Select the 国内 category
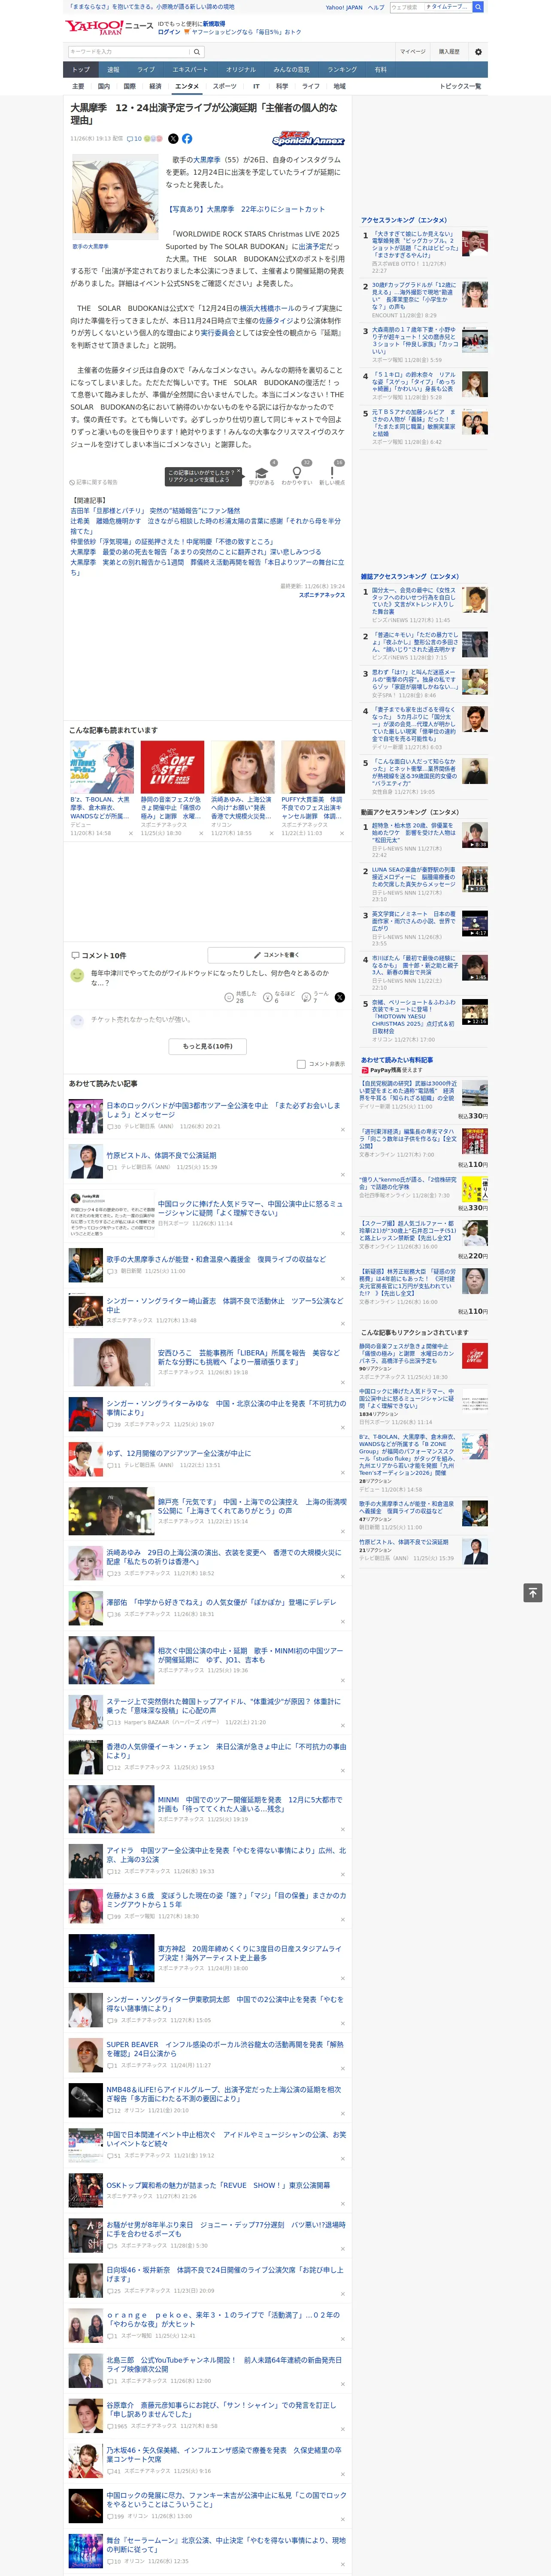 coord(104,87)
